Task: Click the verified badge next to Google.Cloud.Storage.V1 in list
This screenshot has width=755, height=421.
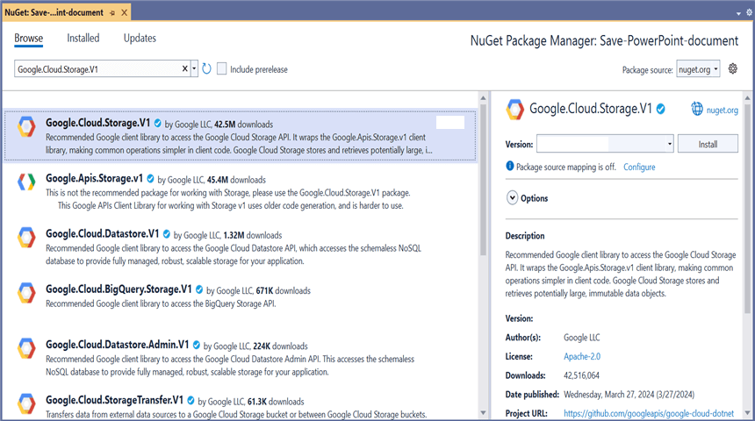Action: click(x=157, y=123)
